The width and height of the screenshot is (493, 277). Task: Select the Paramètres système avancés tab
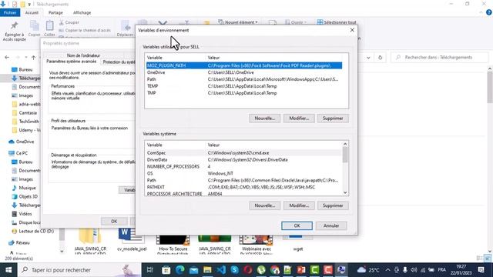(x=72, y=62)
